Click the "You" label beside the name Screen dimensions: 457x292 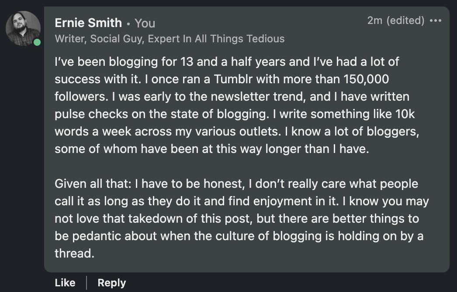coord(145,23)
